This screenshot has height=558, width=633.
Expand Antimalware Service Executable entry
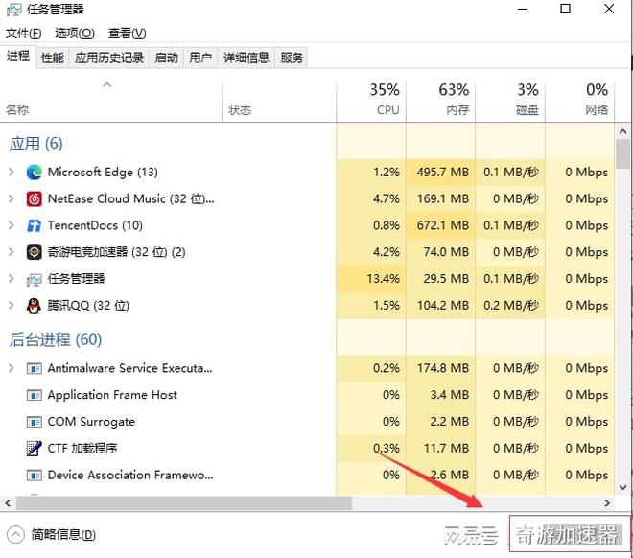tap(12, 368)
